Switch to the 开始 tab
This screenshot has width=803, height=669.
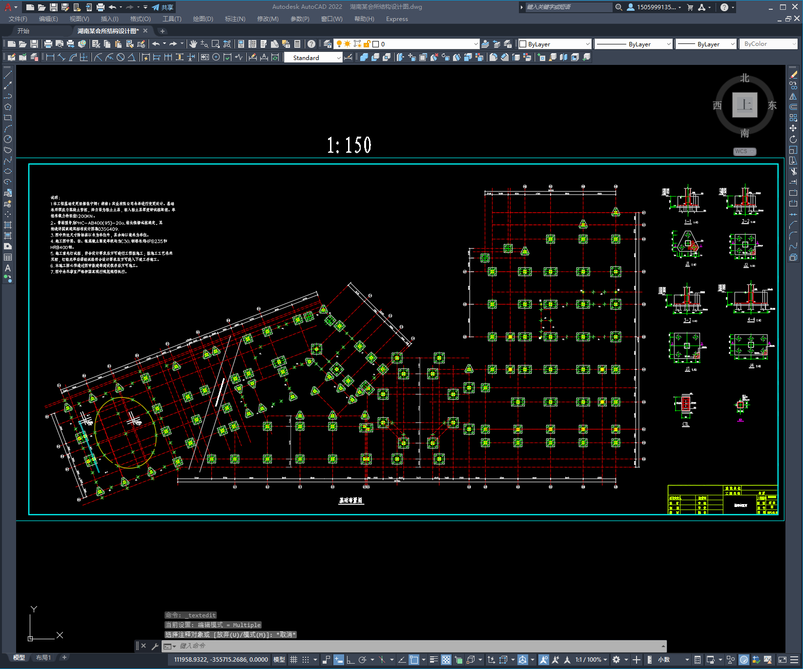(23, 31)
